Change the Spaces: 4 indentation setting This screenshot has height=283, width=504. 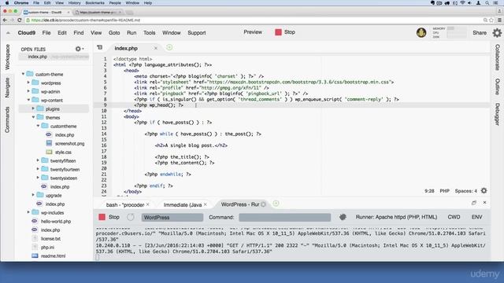(465, 191)
